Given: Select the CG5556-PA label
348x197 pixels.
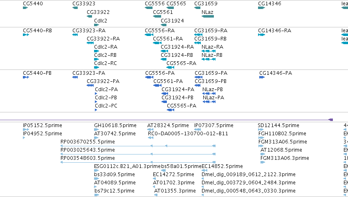Looking at the screenshot, I should click(x=160, y=73).
